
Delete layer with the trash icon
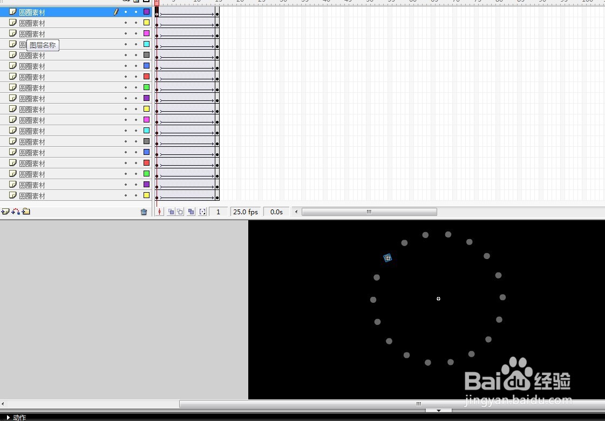[x=144, y=212]
